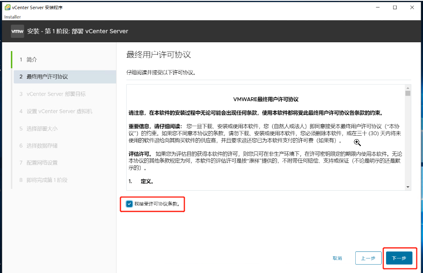423x273 pixels.
Task: Minimize the vCenter installer window
Action: pos(378,7)
